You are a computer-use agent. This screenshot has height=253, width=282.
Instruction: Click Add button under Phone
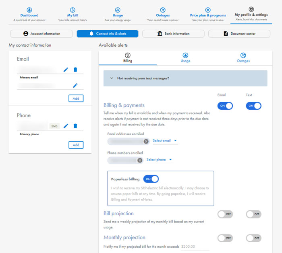76,145
